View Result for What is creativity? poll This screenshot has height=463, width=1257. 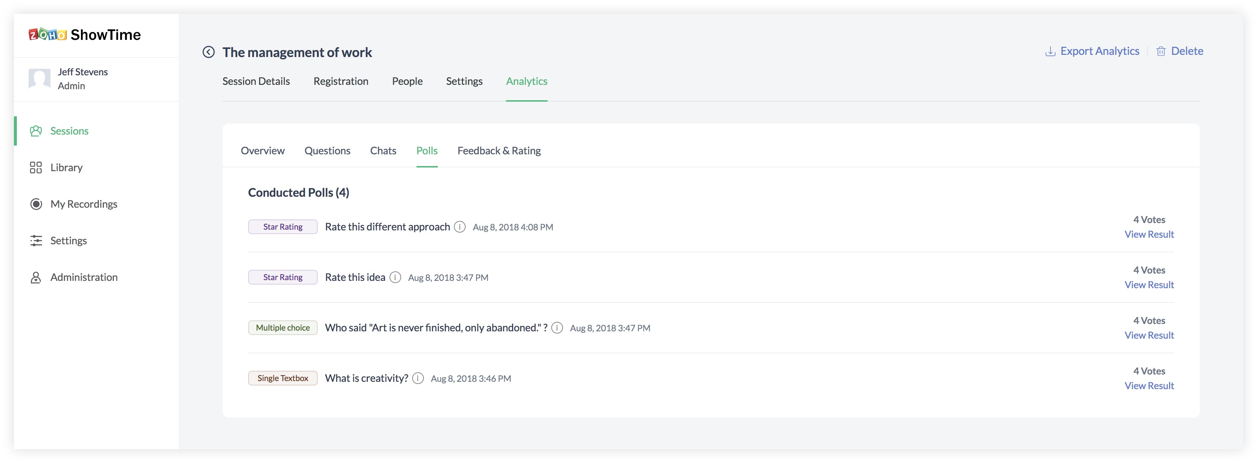tap(1149, 385)
